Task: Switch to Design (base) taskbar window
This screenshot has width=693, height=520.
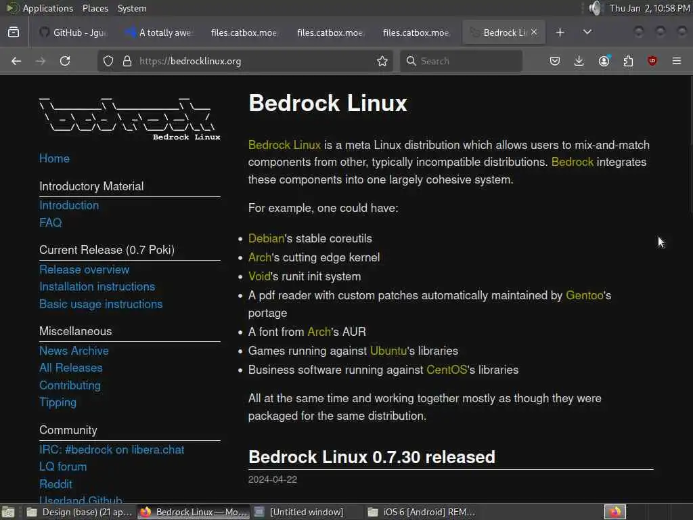Action: coord(80,512)
